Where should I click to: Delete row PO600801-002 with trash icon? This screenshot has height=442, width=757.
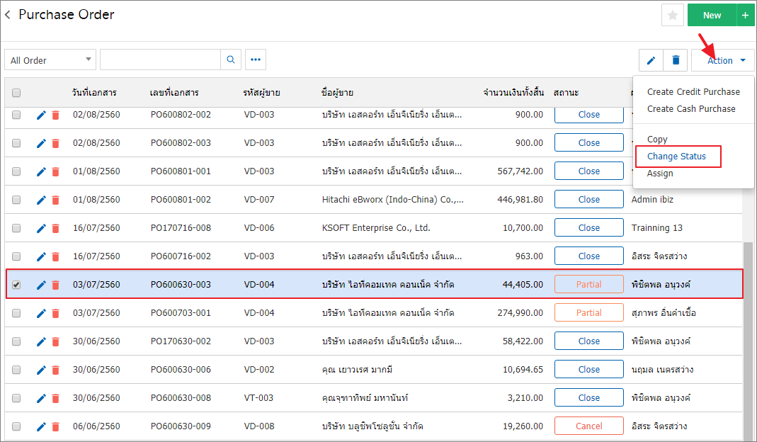55,200
